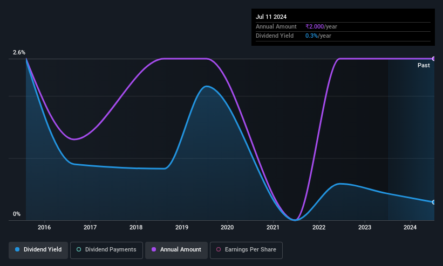The image size is (443, 266).
Task: Select the blue Dividend Yield endpoint marker
Action: tap(434, 202)
